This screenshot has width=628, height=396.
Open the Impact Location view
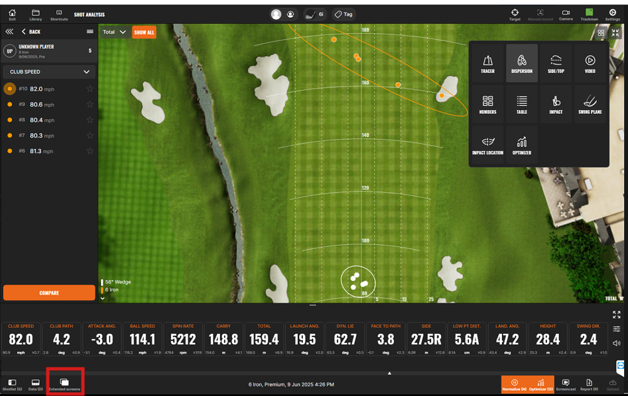(x=489, y=144)
